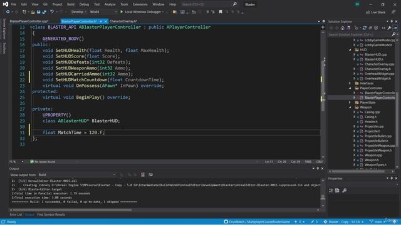Toggle Show All Files icon in Solution Explorer
This screenshot has height=225, width=401.
[376, 28]
